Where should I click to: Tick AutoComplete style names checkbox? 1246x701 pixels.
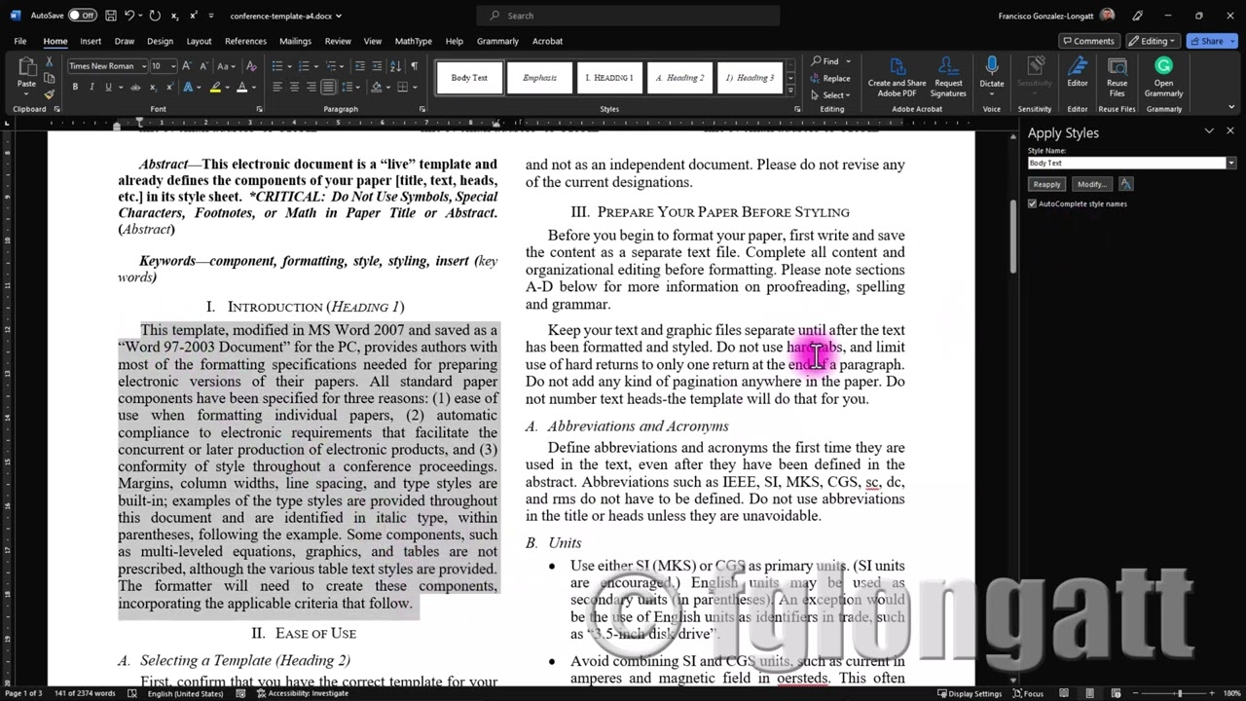(1033, 203)
